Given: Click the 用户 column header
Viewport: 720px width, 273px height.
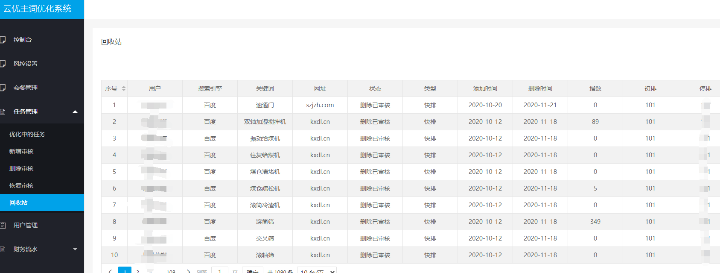Looking at the screenshot, I should (155, 88).
